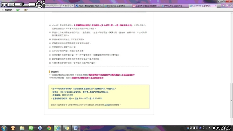Click the address bar search magnifier icon
233x131 pixels.
tap(61, 6)
